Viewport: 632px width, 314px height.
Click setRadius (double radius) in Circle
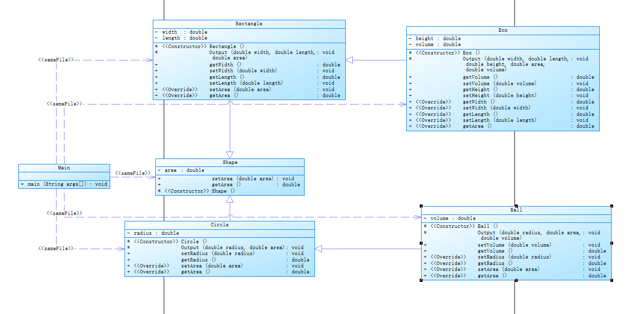click(215, 254)
